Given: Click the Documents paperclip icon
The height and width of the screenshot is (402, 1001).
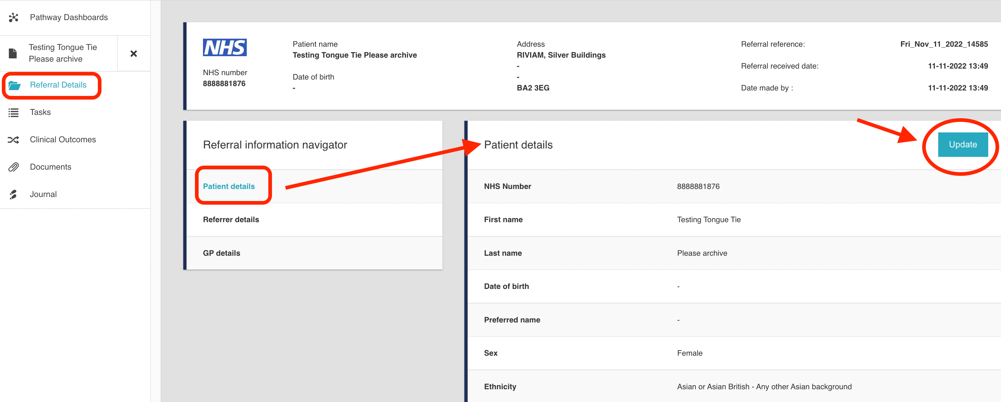Looking at the screenshot, I should pos(14,167).
